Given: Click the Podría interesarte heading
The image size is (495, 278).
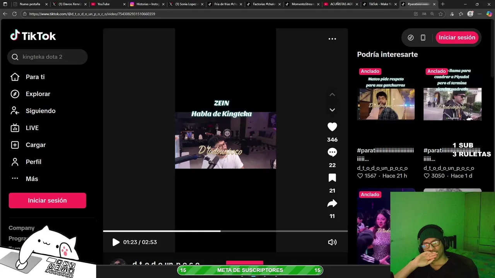Looking at the screenshot, I should pyautogui.click(x=387, y=54).
